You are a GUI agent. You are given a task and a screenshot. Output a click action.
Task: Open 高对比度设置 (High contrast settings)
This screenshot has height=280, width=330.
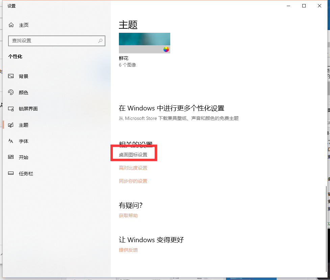tap(133, 168)
